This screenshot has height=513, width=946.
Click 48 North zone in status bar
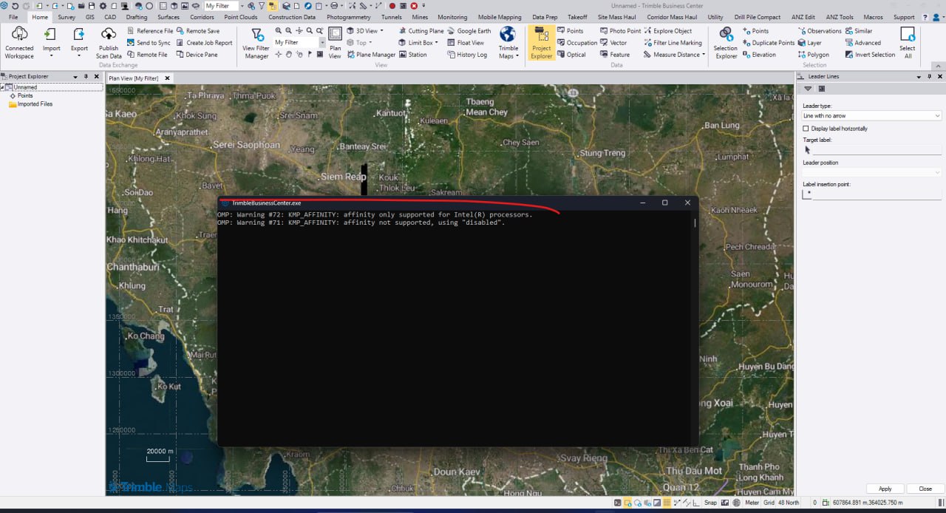pyautogui.click(x=790, y=503)
